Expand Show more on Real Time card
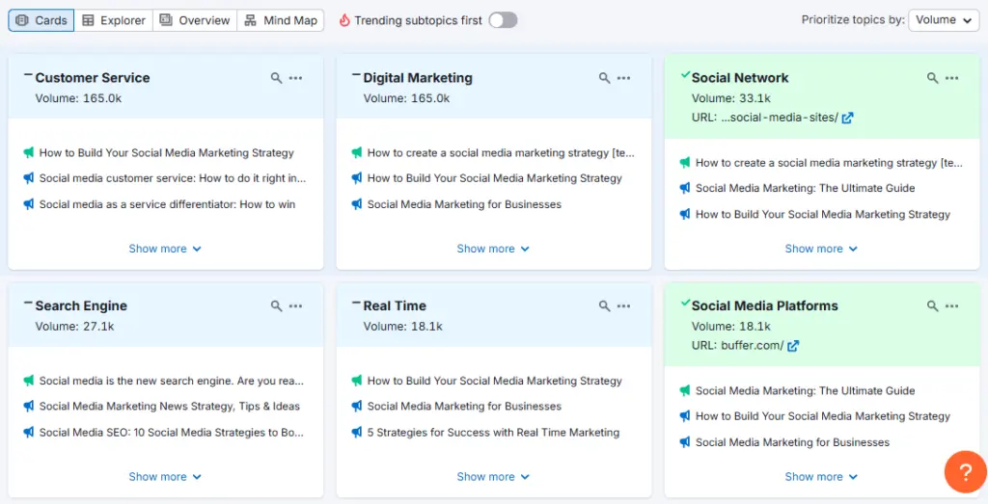The width and height of the screenshot is (988, 504). pos(493,477)
